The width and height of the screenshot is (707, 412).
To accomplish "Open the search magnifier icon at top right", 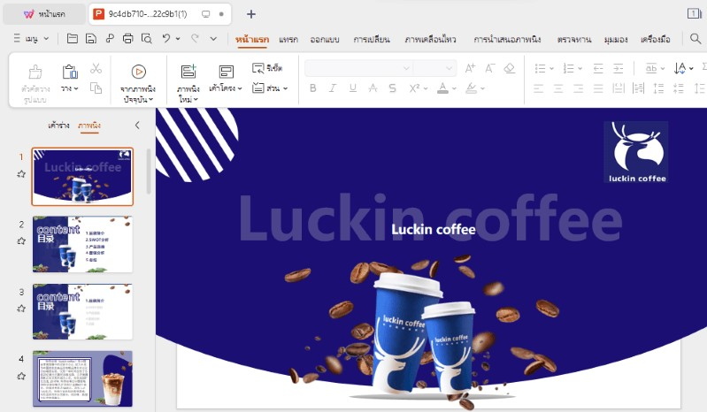I will 695,39.
